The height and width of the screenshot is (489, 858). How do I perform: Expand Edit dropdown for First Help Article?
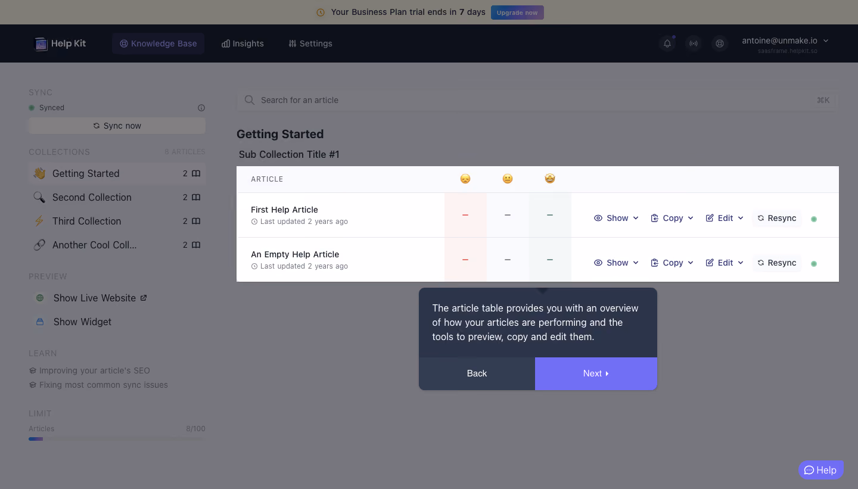[x=725, y=218]
